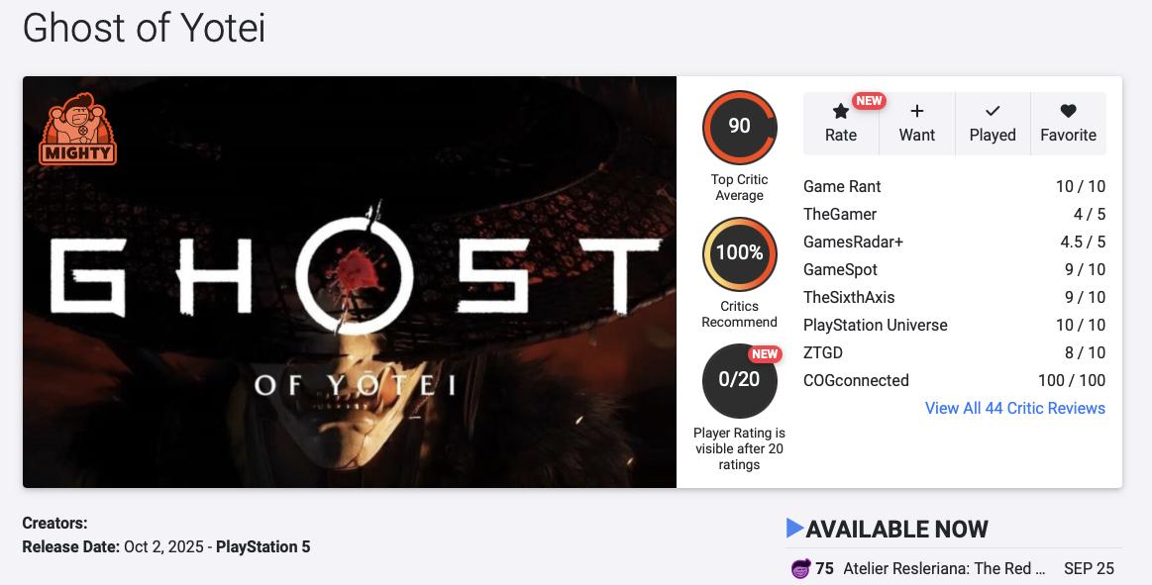Click the blue arrow beside Available Now
Image resolution: width=1152 pixels, height=585 pixels.
click(x=794, y=529)
